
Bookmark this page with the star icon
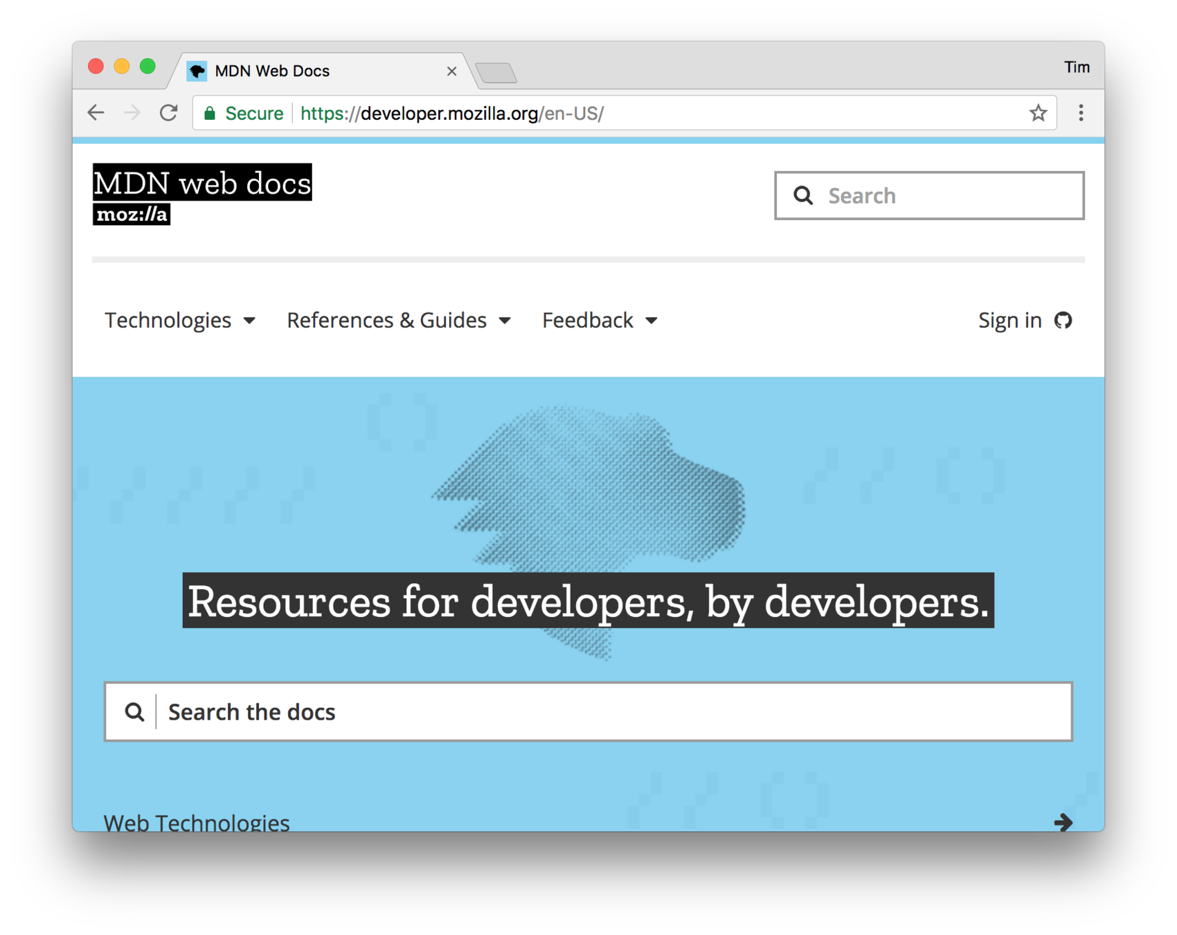click(1038, 113)
